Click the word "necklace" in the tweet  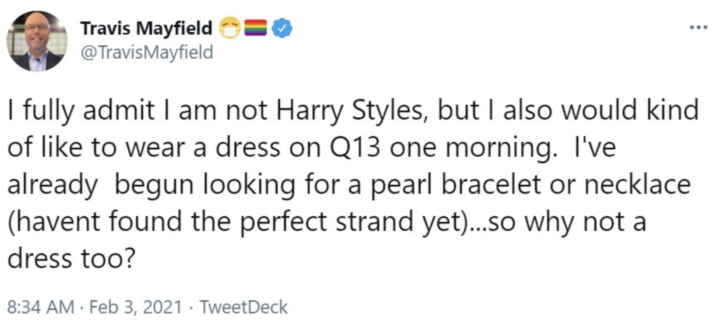pos(637,184)
